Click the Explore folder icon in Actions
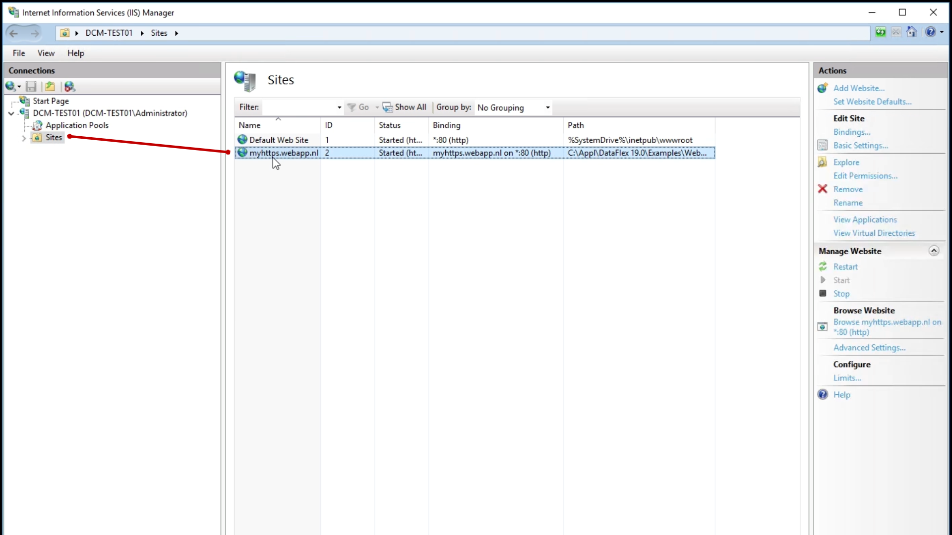Viewport: 952px width, 535px height. point(823,162)
